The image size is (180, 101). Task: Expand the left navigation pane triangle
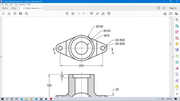point(1,57)
